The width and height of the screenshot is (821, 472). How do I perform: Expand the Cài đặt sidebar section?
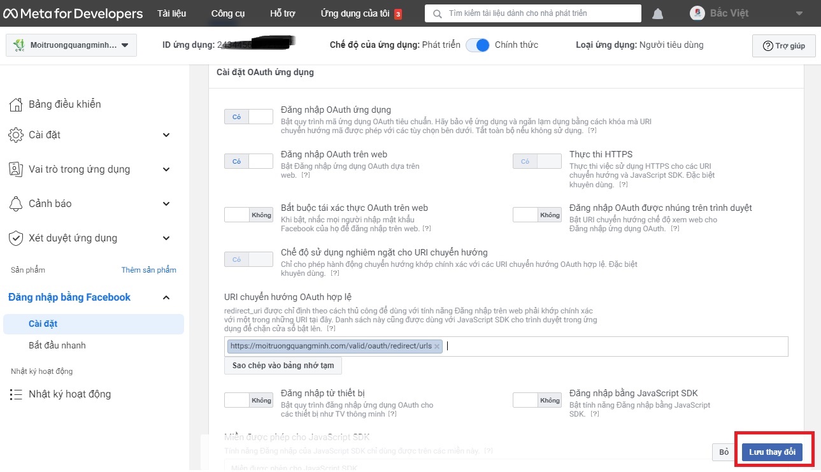click(x=166, y=135)
